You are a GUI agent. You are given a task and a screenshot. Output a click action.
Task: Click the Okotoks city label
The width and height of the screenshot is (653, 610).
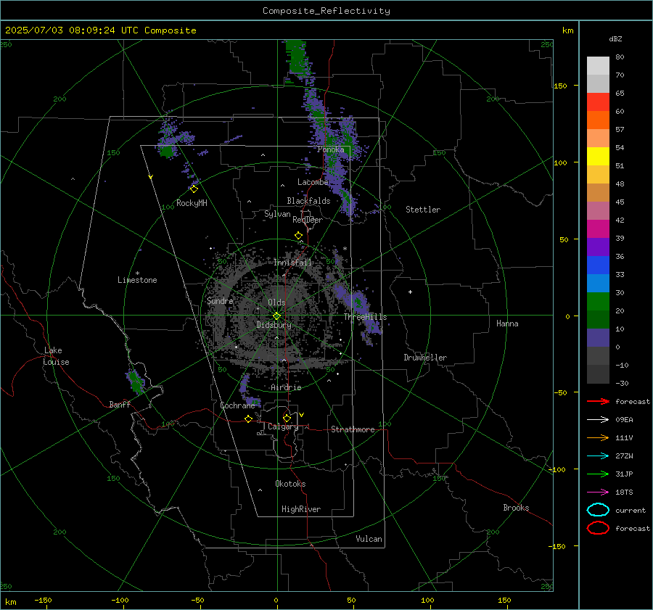(x=290, y=484)
